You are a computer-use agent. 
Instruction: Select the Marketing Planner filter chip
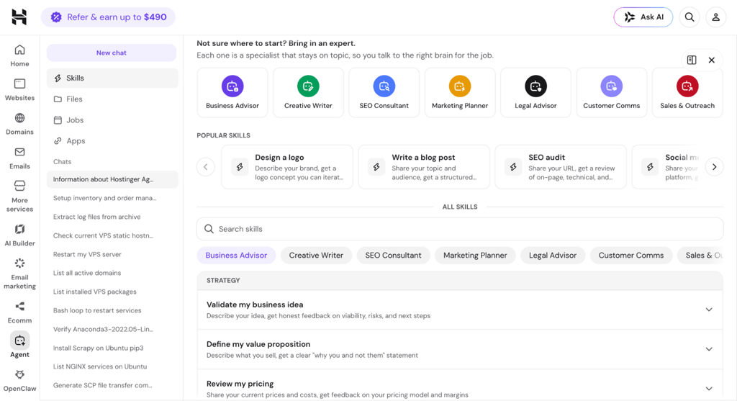click(475, 256)
